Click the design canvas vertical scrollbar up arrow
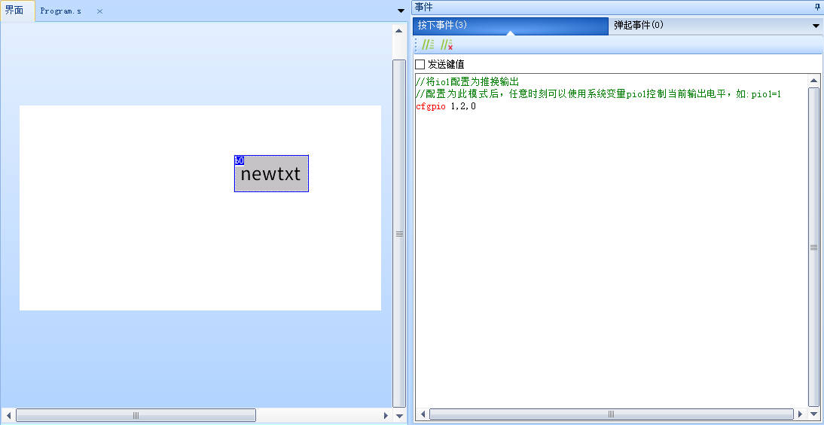The image size is (824, 425). tap(399, 30)
